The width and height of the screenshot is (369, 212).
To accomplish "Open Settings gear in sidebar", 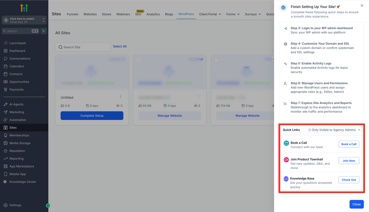I will pyautogui.click(x=6, y=205).
